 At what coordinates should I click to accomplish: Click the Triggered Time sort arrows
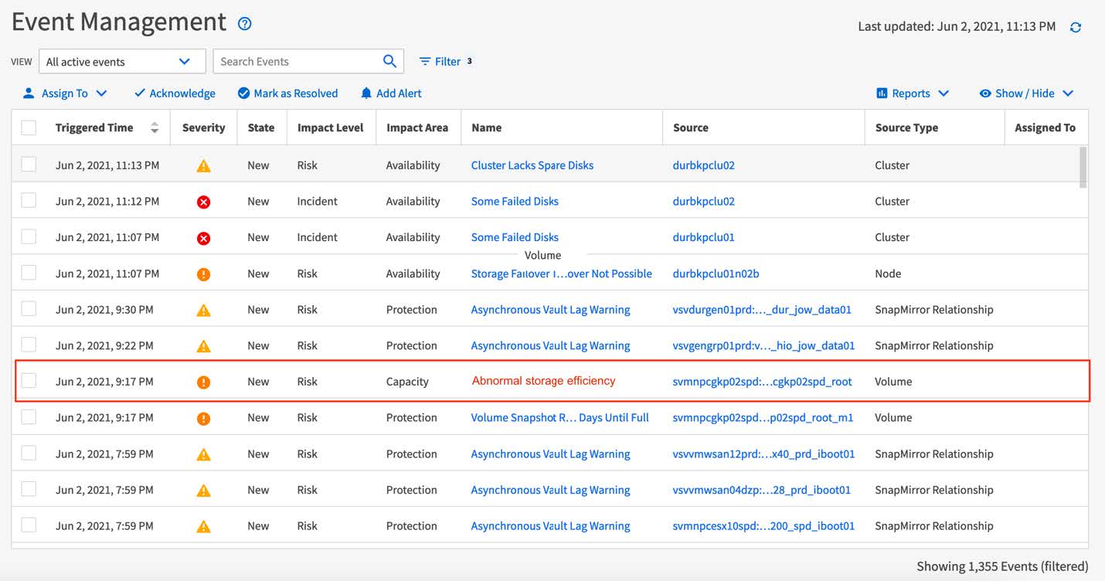155,128
